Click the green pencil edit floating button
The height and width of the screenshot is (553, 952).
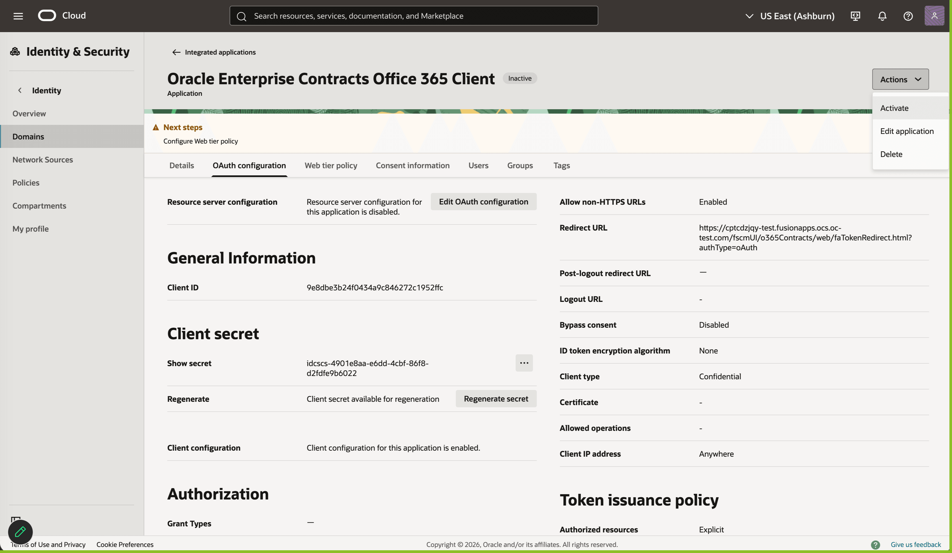coord(20,532)
